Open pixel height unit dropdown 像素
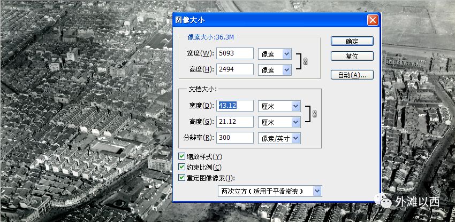 [275, 70]
